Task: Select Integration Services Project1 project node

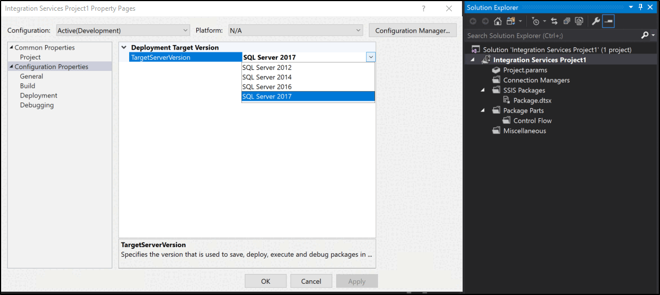Action: click(540, 60)
